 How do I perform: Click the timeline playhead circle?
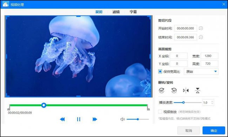click(x=43, y=105)
